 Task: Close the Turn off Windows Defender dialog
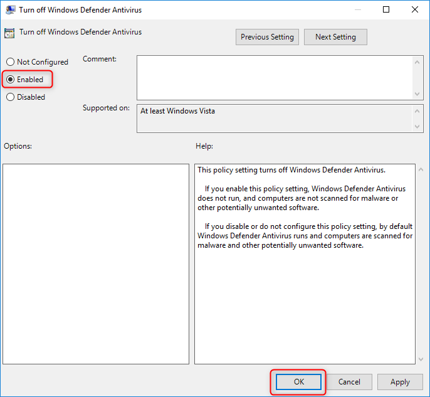pos(415,10)
